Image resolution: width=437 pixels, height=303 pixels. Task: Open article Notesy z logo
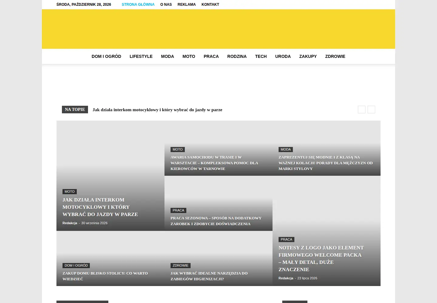pos(321,258)
